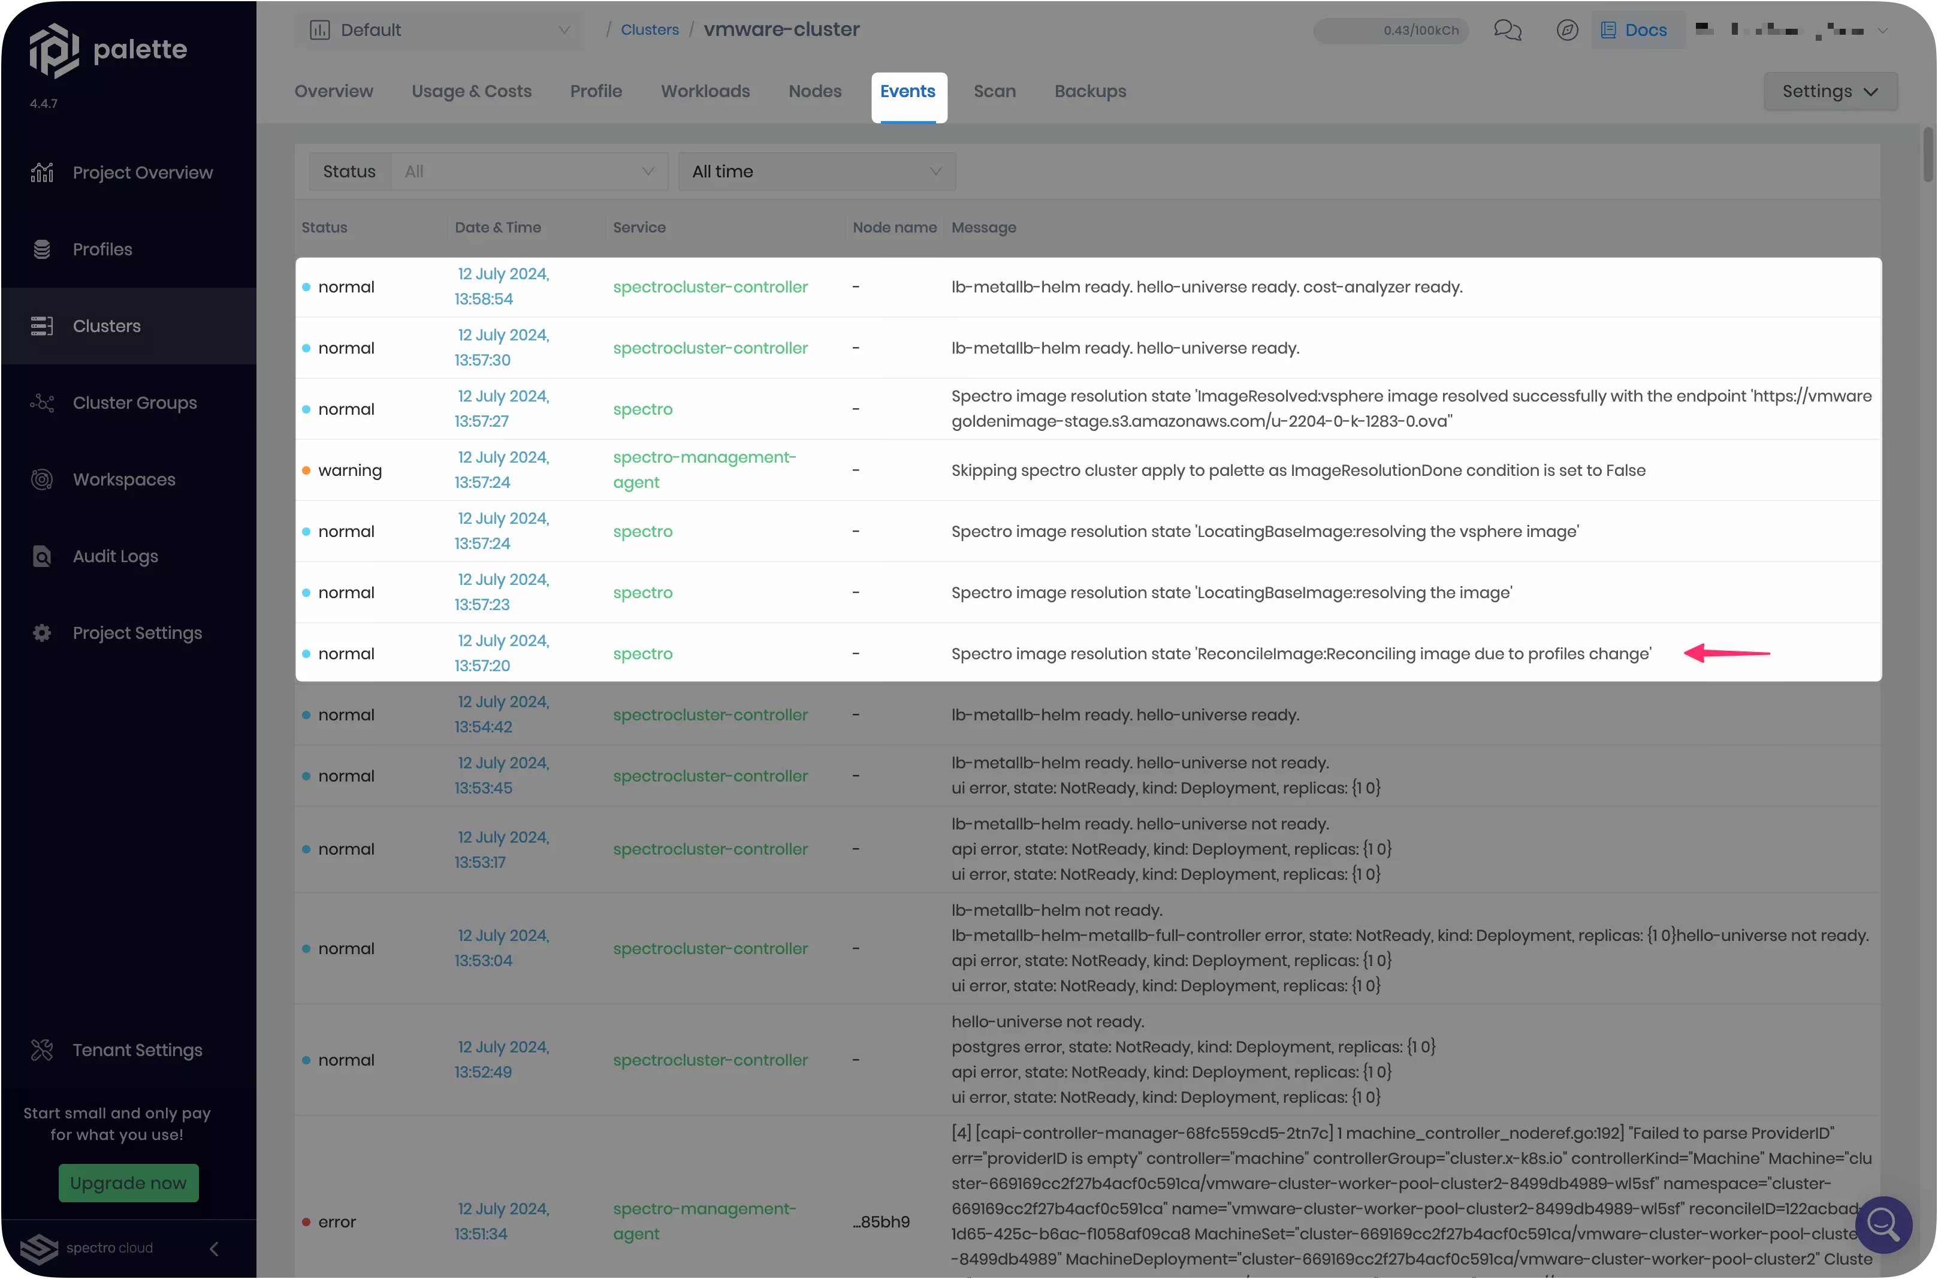Open the chat bubbles icon in header
1938x1279 pixels.
(x=1508, y=30)
